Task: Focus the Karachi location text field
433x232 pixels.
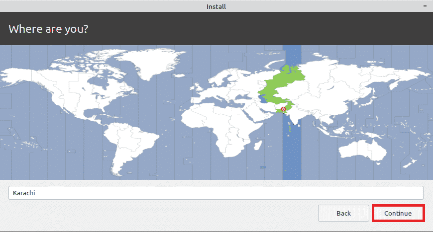Action: [216, 193]
